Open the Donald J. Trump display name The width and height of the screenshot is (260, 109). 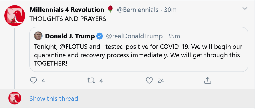tap(70, 36)
